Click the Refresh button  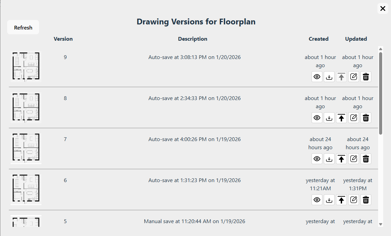tap(23, 27)
